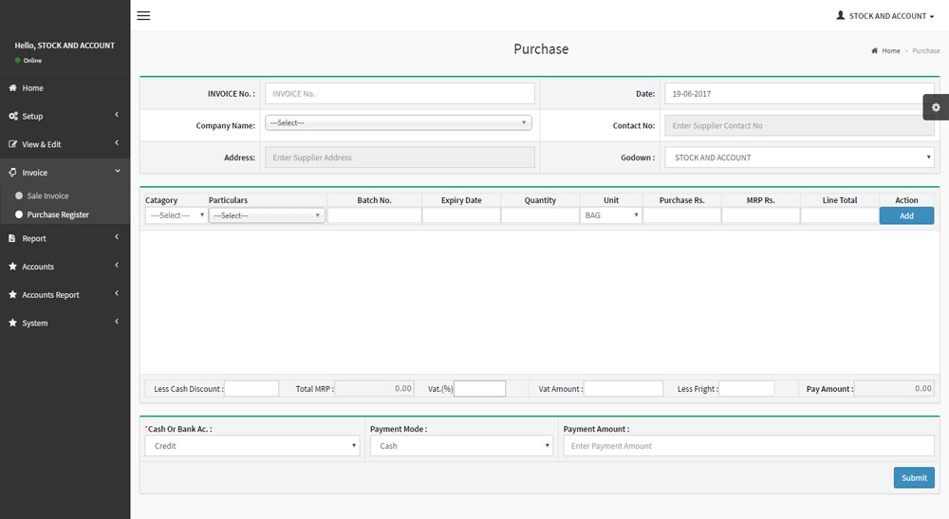Screen dimensions: 949x519
Task: Expand the View & Edit menu chevron
Action: tap(117, 142)
